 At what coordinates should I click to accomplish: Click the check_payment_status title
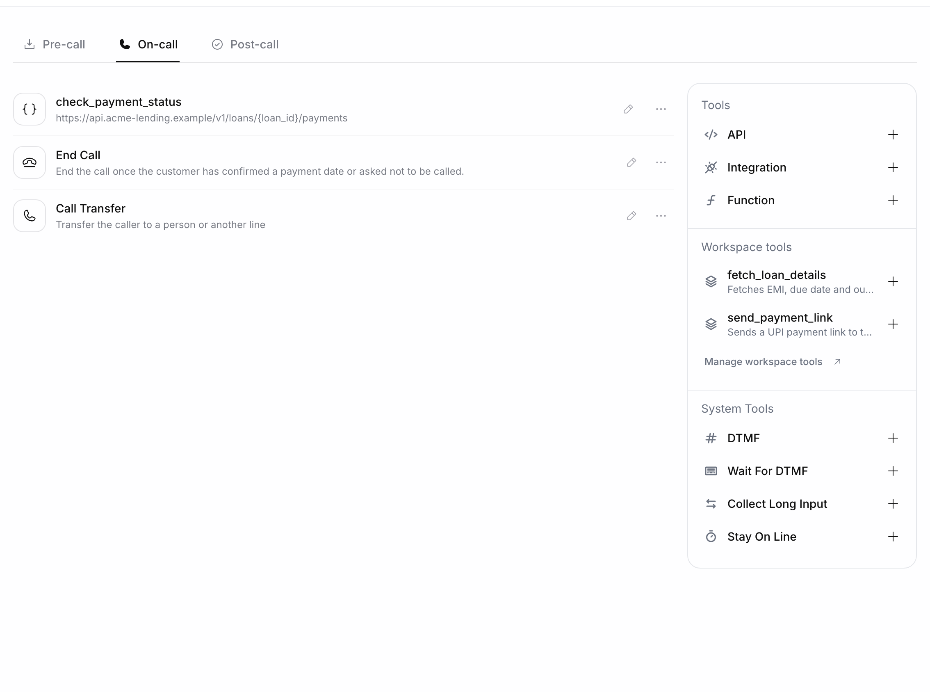tap(119, 102)
